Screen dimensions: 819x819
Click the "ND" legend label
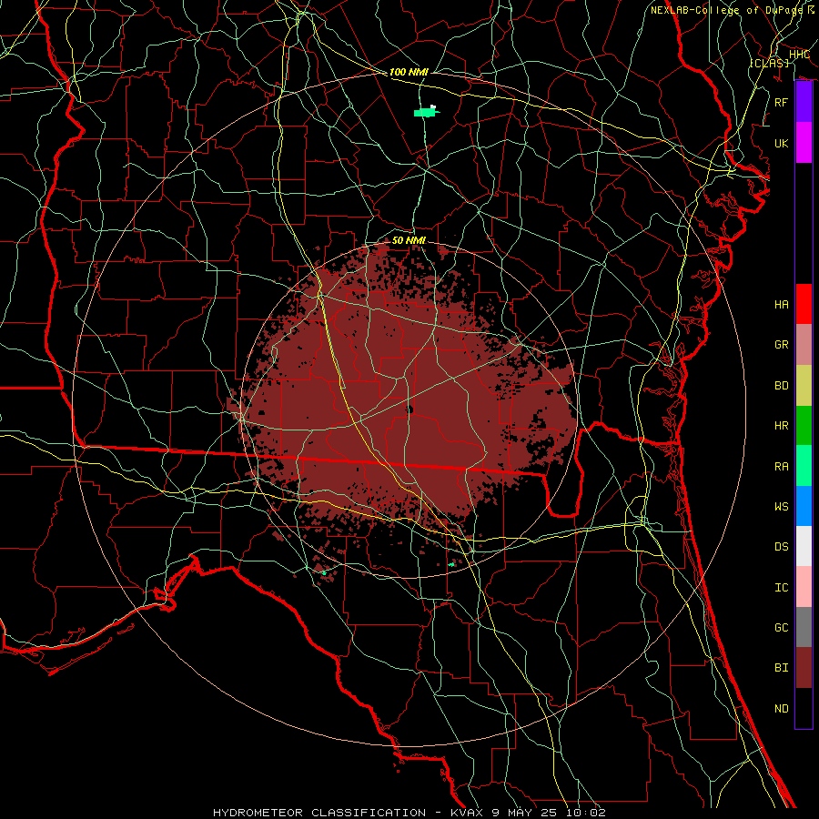pos(782,709)
